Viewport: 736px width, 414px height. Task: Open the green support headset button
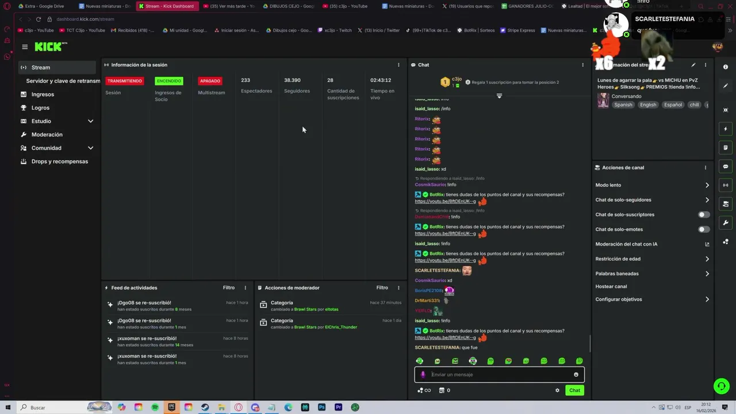pyautogui.click(x=721, y=386)
